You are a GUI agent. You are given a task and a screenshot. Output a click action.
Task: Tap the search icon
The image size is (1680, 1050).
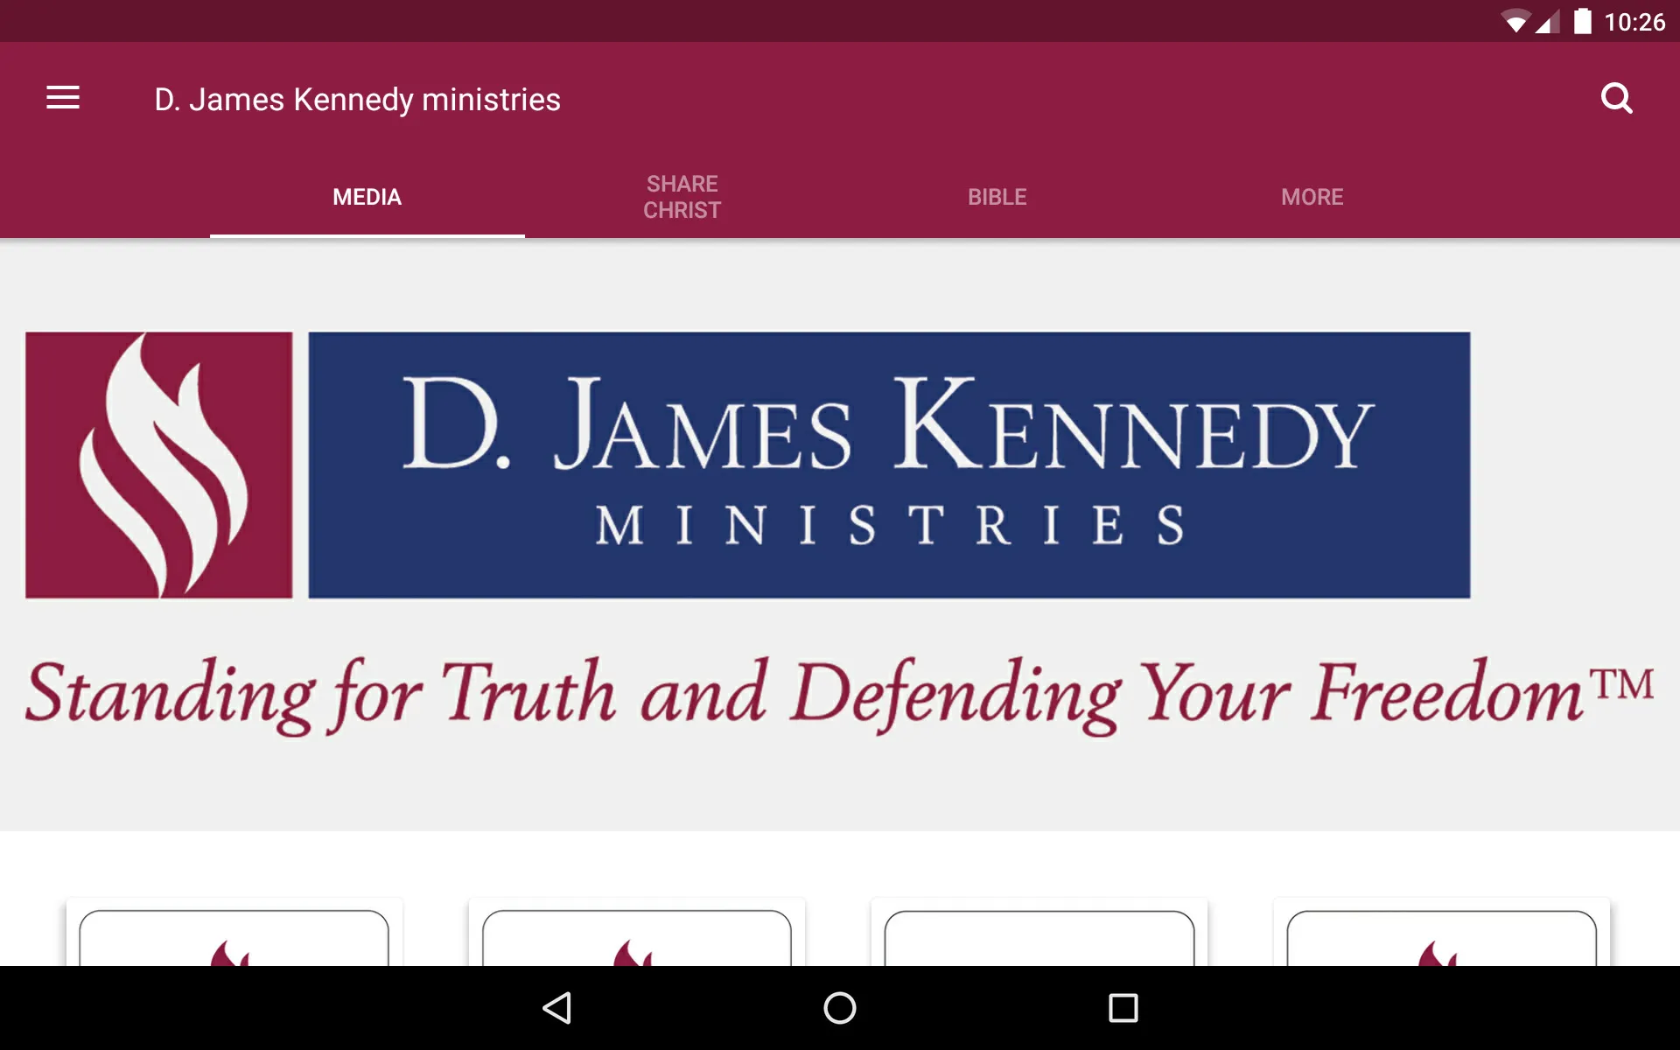(x=1617, y=98)
